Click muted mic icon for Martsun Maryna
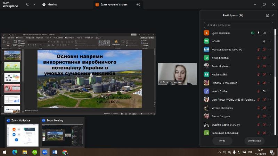Viewport: 278px width, 156px height. (258, 49)
